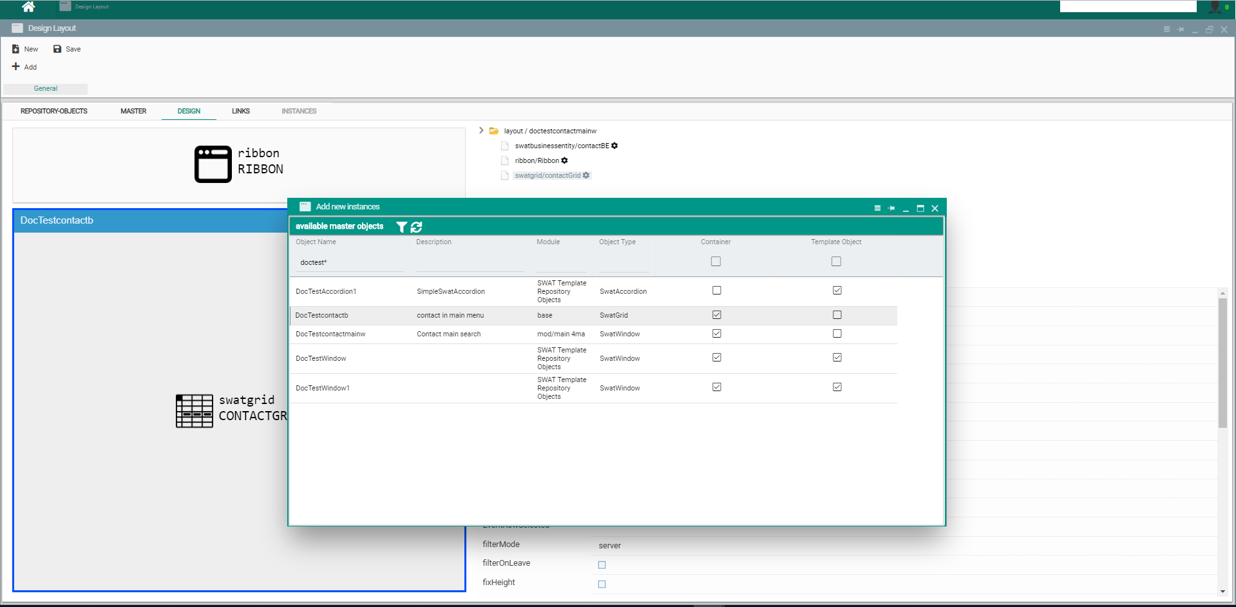Close the Add new instances dialog

coord(935,208)
